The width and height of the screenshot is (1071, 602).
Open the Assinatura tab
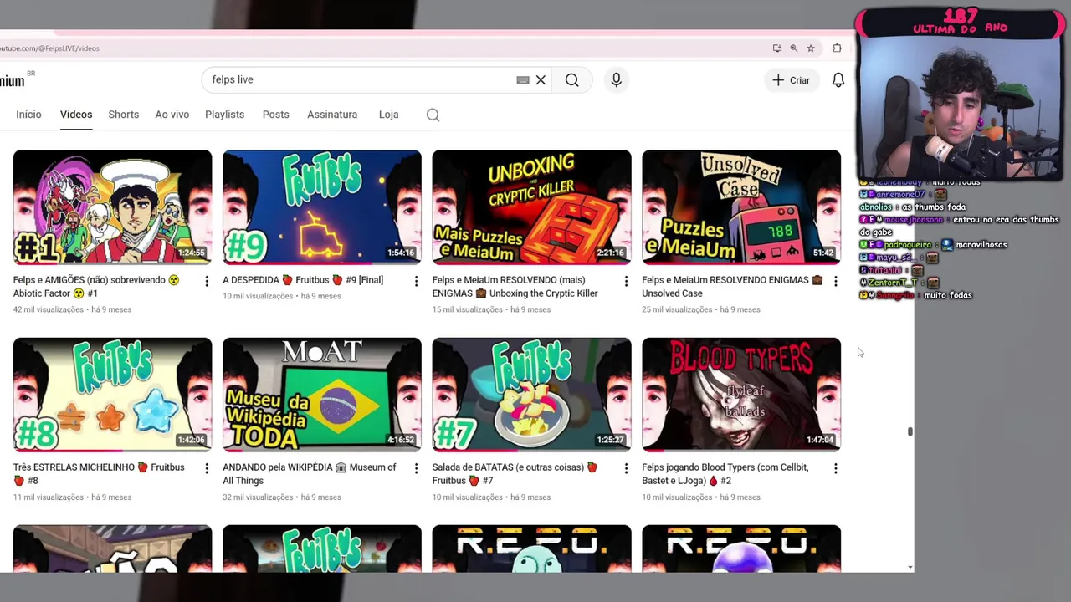point(332,115)
